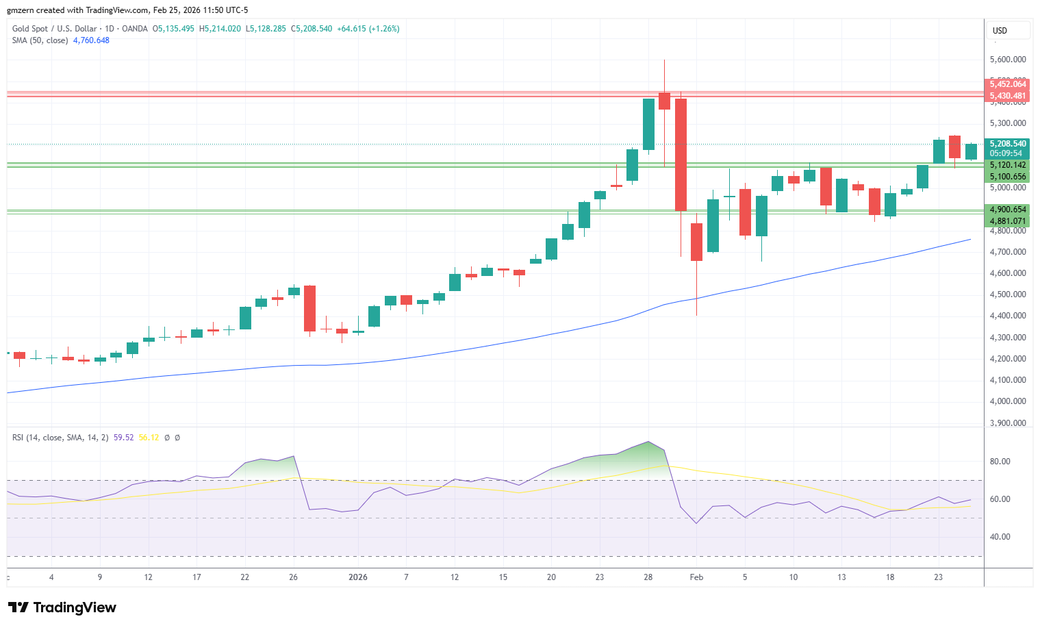Screen dimensions: 1040x628
Task: Click the bar countdown timer 05:09:54
Action: click(1006, 153)
